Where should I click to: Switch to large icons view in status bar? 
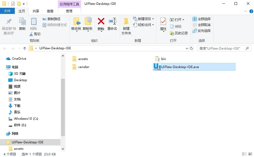[250, 154]
